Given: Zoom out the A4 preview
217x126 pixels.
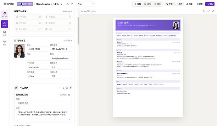Looking at the screenshot, I should coord(204,11).
